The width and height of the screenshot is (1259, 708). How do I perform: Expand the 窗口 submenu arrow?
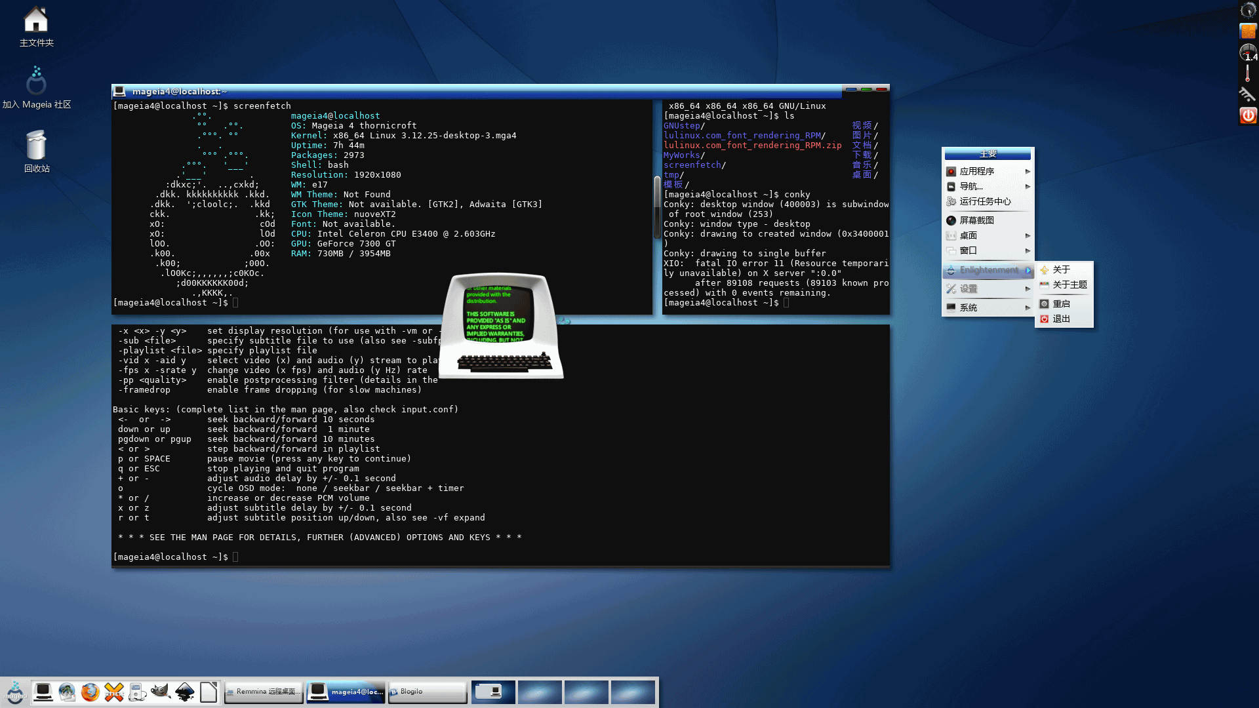[1028, 250]
